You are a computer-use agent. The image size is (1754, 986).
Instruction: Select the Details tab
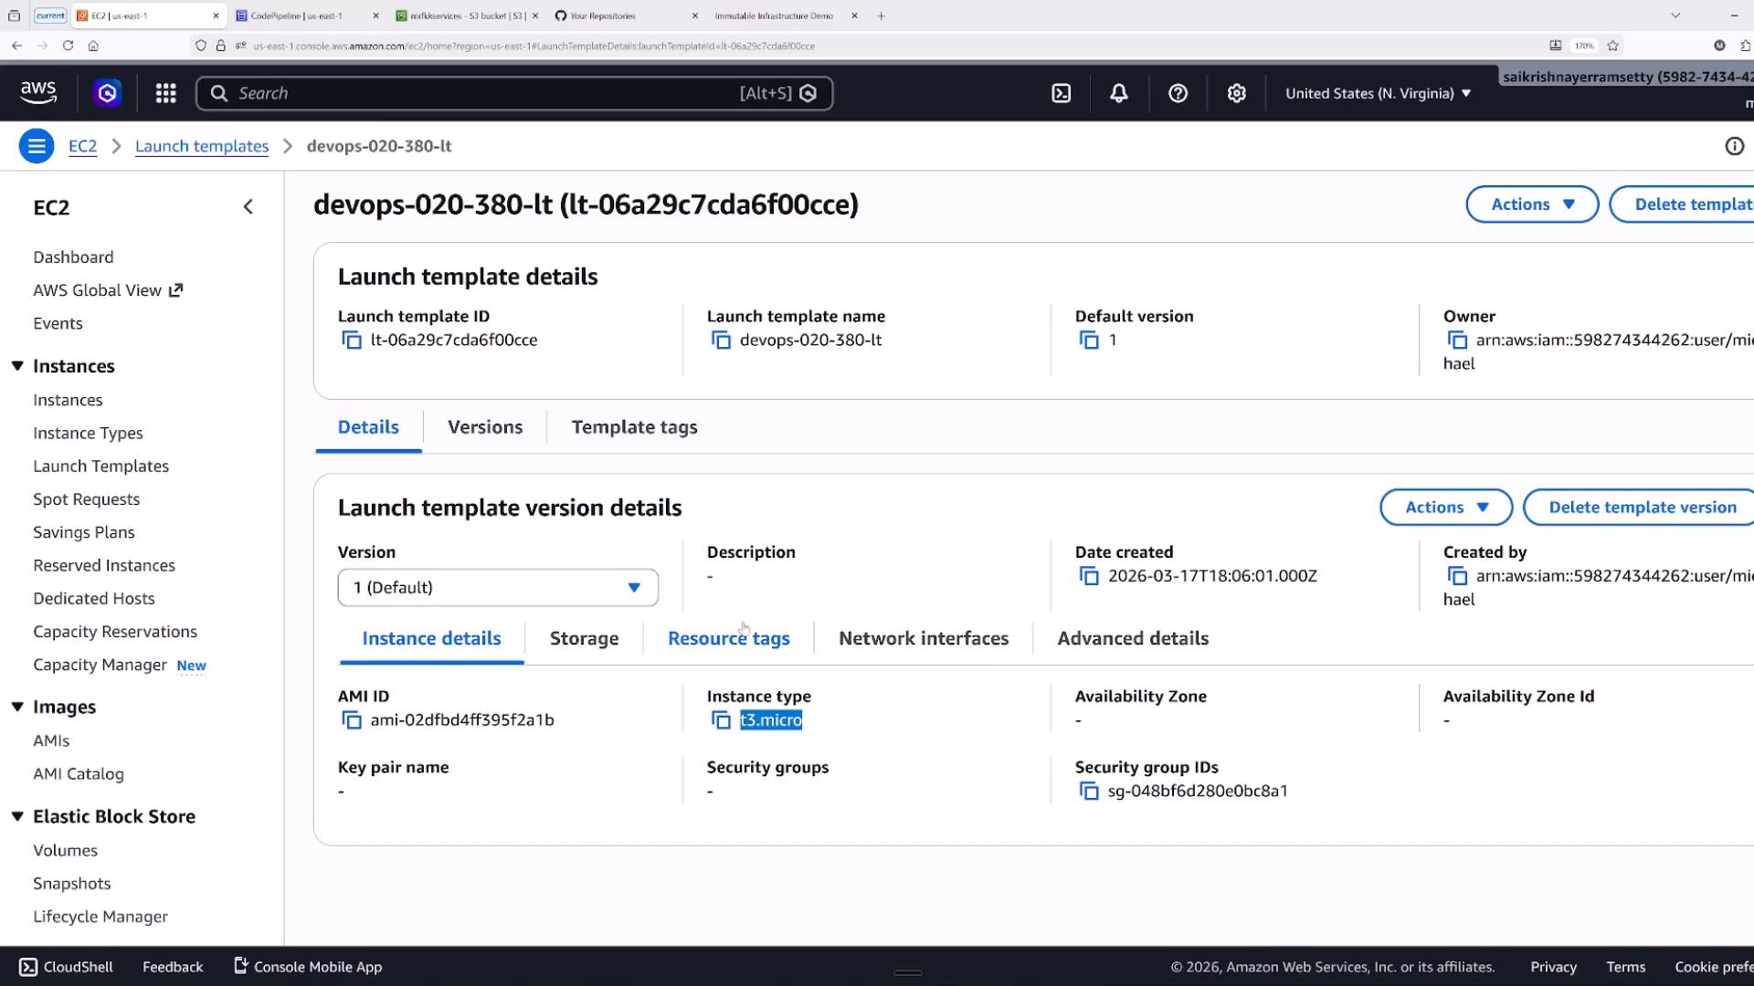click(x=368, y=427)
